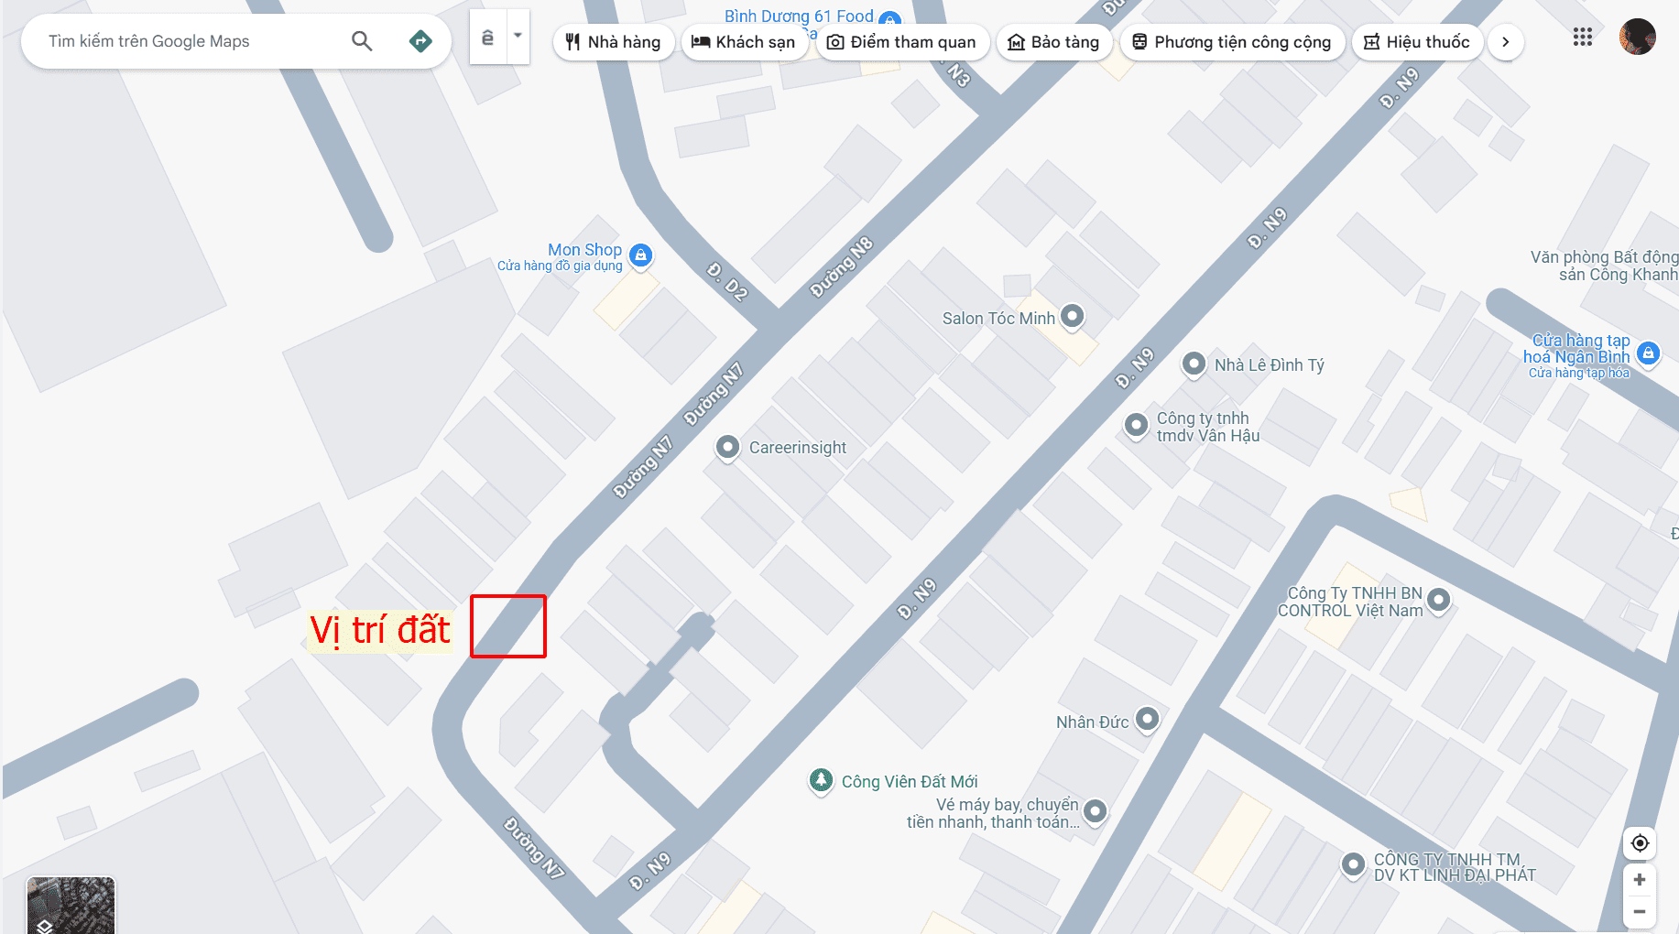Select the Bảo tàng category chip
1679x934 pixels.
coord(1054,42)
